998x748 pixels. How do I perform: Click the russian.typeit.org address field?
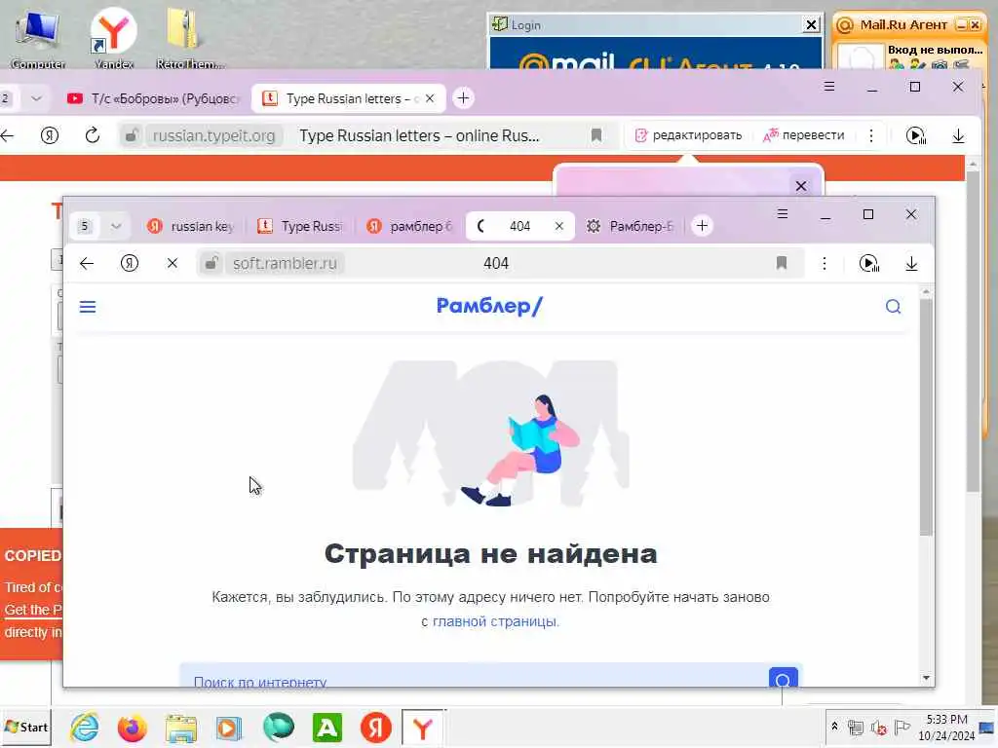pyautogui.click(x=213, y=135)
